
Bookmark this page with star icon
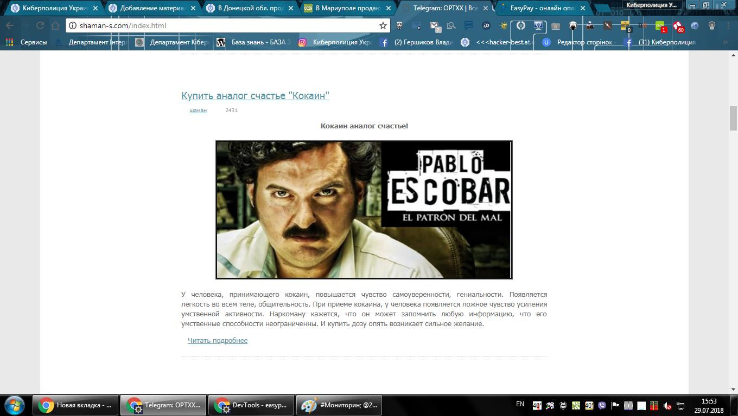click(383, 25)
